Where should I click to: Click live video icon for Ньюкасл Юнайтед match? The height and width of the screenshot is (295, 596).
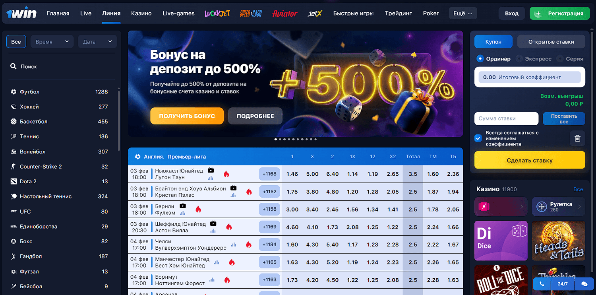(x=211, y=171)
